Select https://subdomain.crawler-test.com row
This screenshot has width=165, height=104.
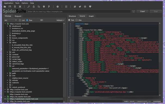tap(34, 99)
